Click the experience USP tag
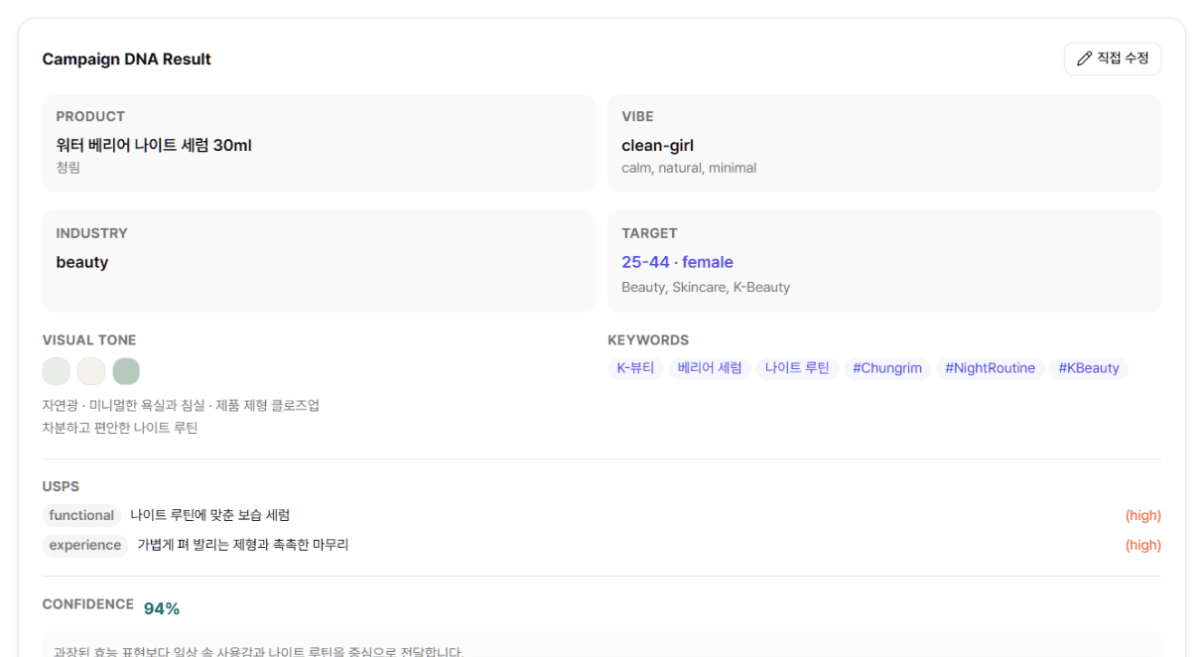This screenshot has height=657, width=1204. coord(85,545)
